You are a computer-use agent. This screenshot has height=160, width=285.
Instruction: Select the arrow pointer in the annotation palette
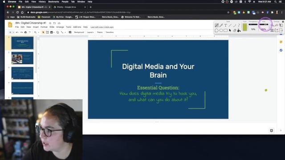(230, 31)
